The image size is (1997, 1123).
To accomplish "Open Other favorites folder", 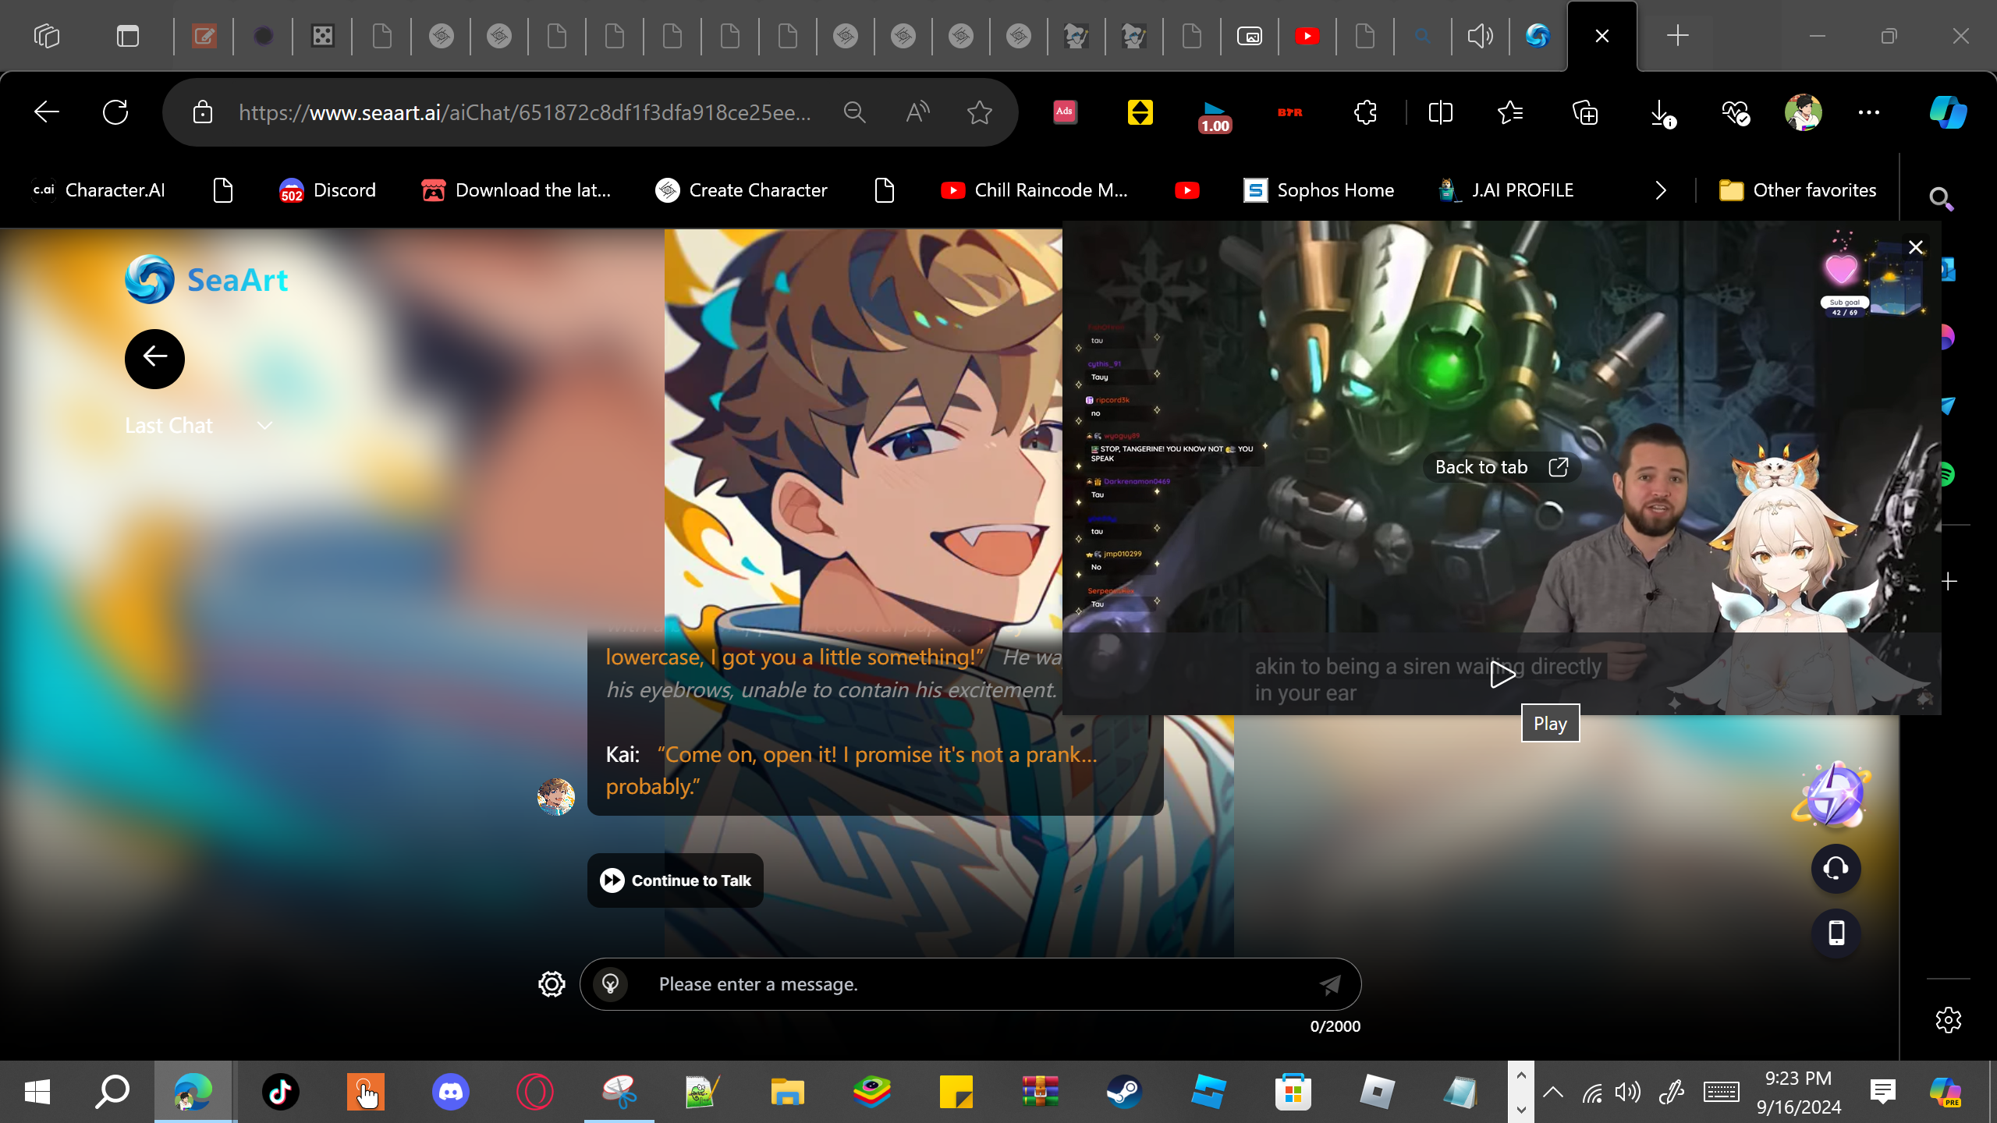I will click(1798, 190).
